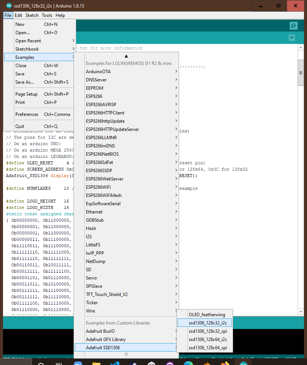Open Adafruit GFX Library examples
307x365 pixels.
[126, 339]
